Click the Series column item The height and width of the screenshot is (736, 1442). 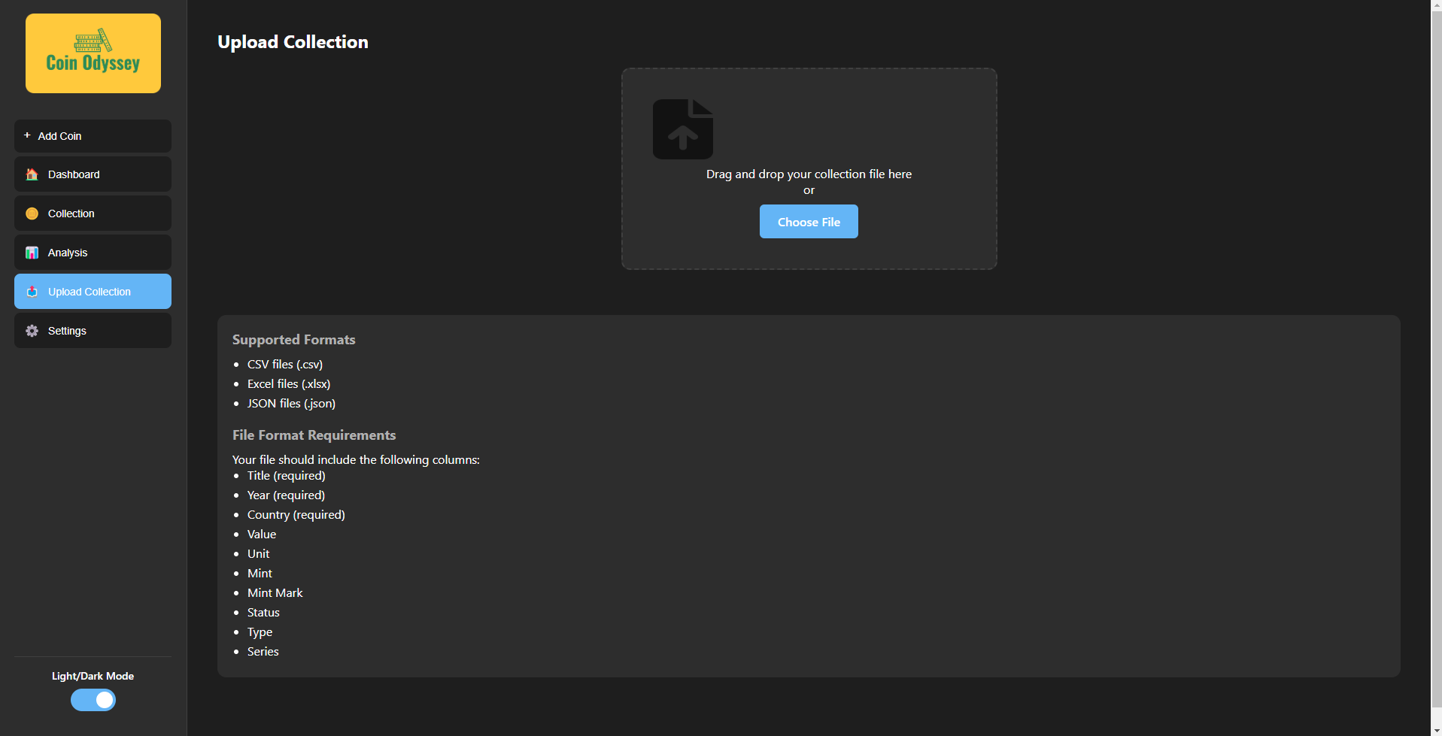[x=263, y=652]
